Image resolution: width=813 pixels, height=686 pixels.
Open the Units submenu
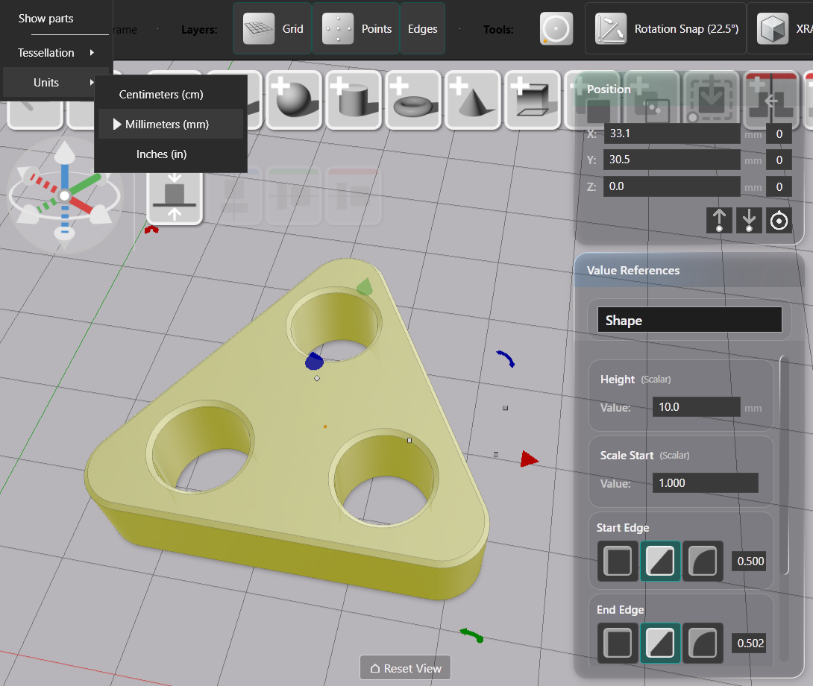point(56,83)
